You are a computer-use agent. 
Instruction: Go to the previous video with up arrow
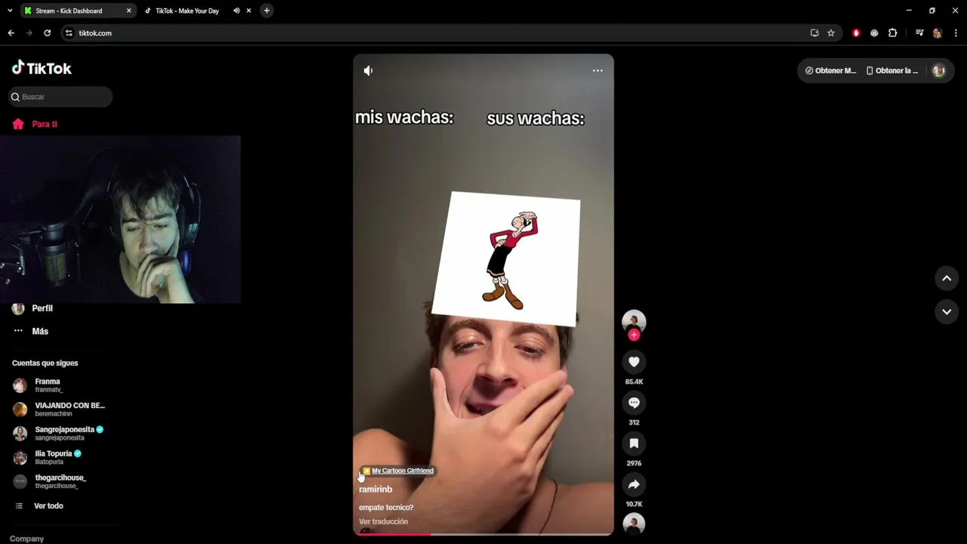(x=947, y=278)
